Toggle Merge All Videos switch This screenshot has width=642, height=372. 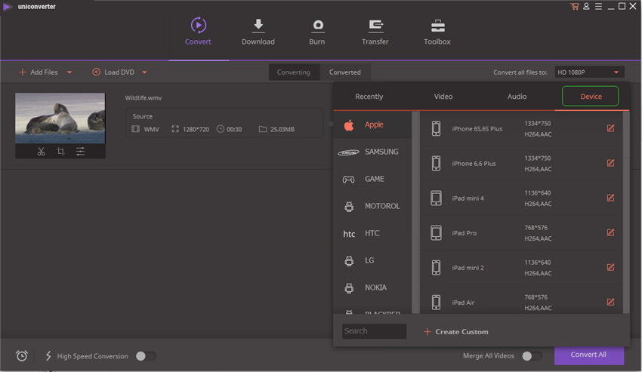pyautogui.click(x=532, y=356)
